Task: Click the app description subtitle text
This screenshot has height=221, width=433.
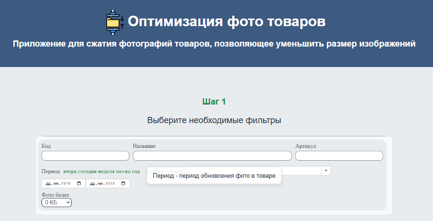Action: tap(214, 44)
